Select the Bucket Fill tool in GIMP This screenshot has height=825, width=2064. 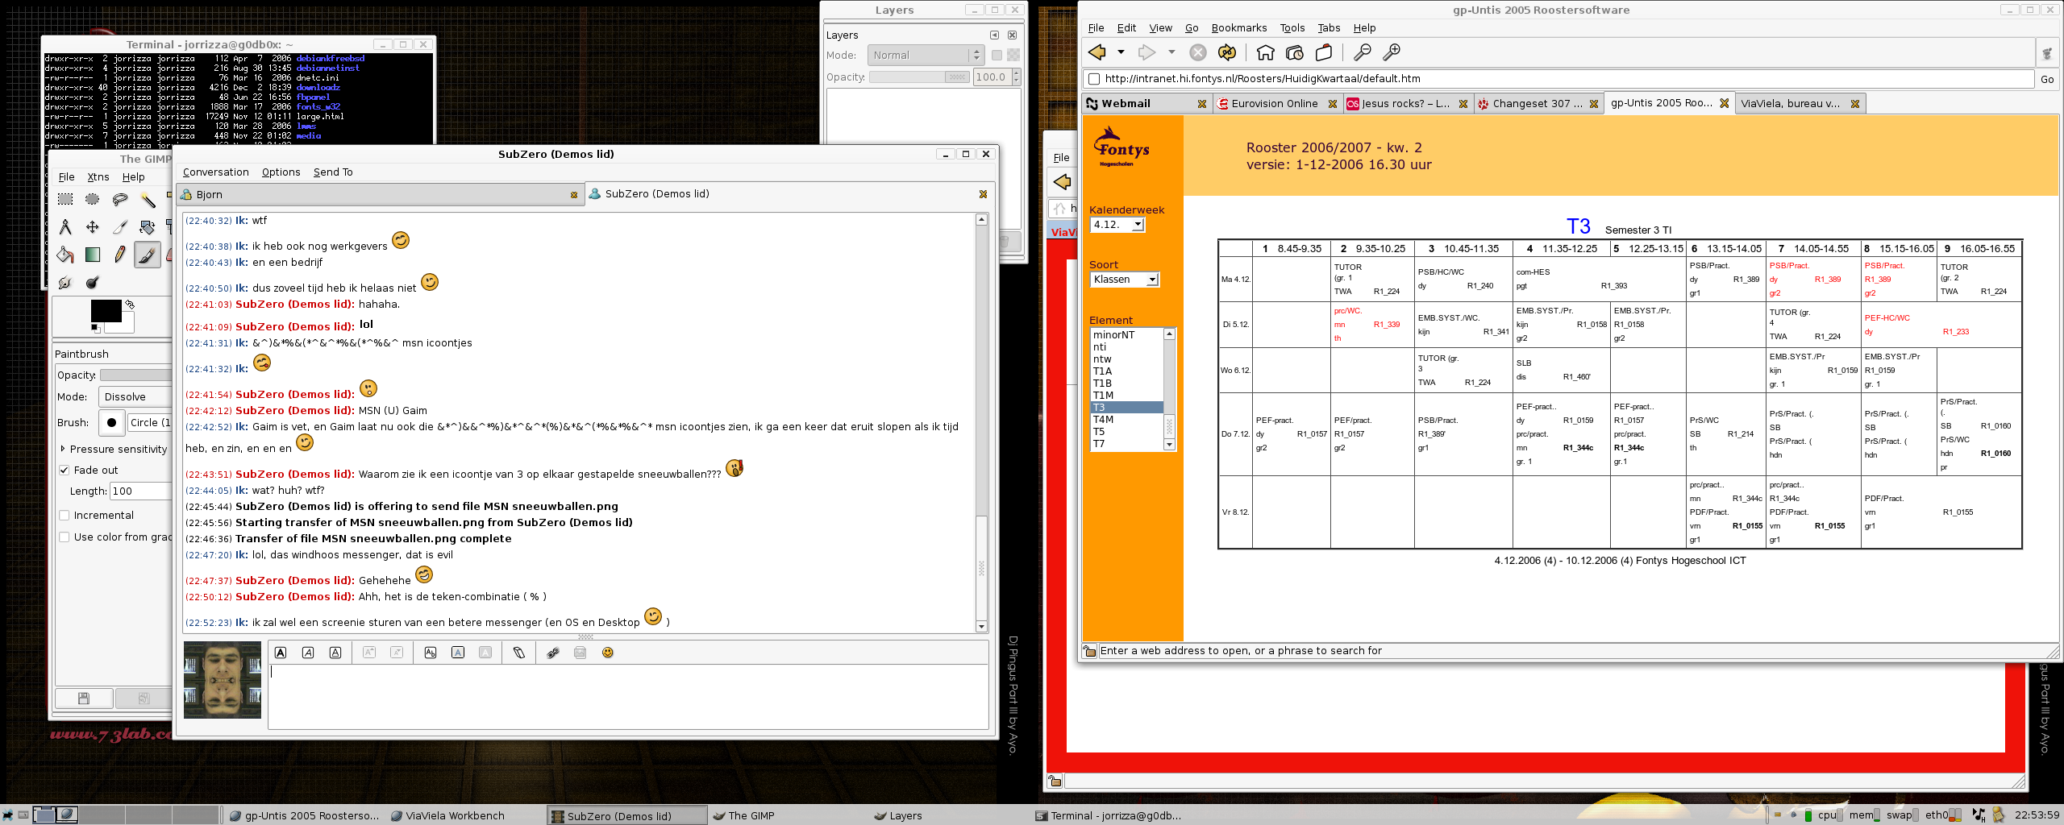point(65,255)
